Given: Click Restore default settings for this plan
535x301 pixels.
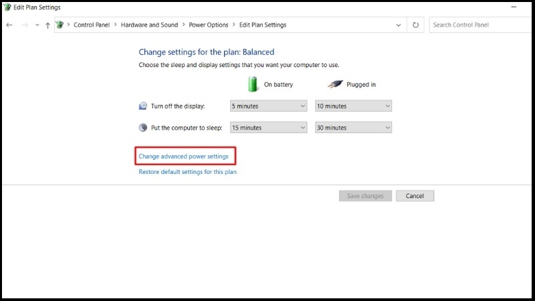Looking at the screenshot, I should [x=187, y=172].
